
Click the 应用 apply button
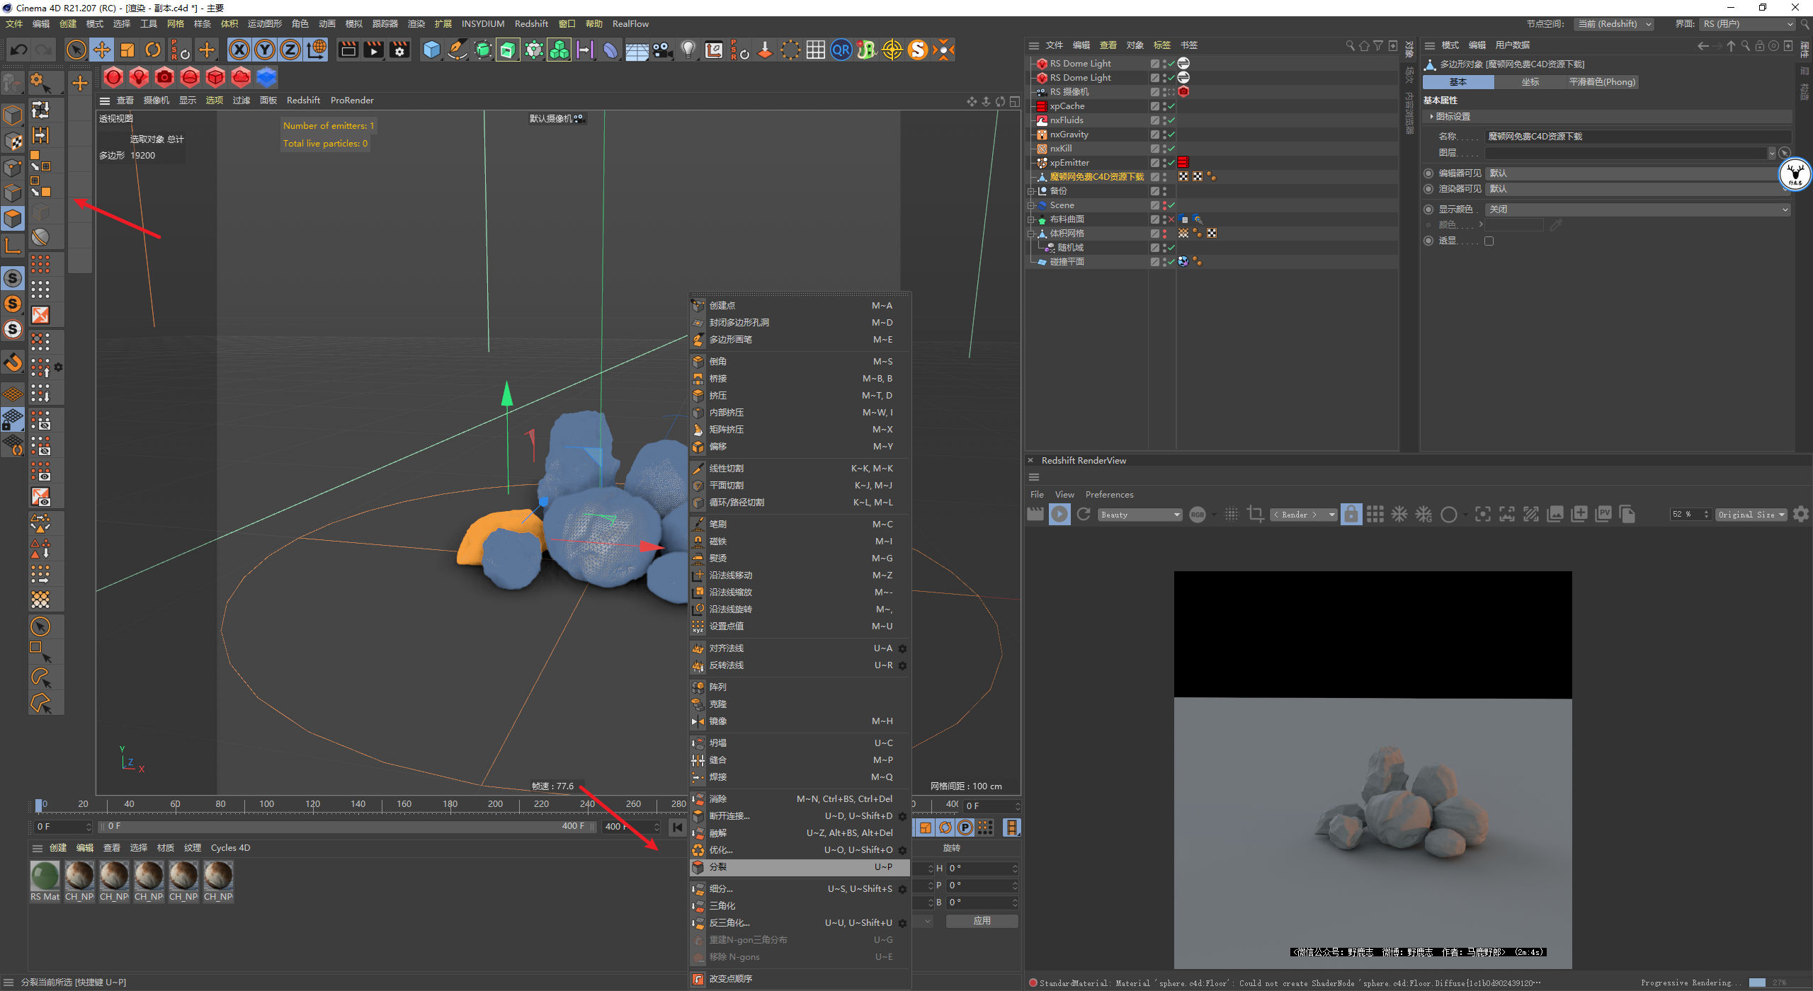point(982,921)
